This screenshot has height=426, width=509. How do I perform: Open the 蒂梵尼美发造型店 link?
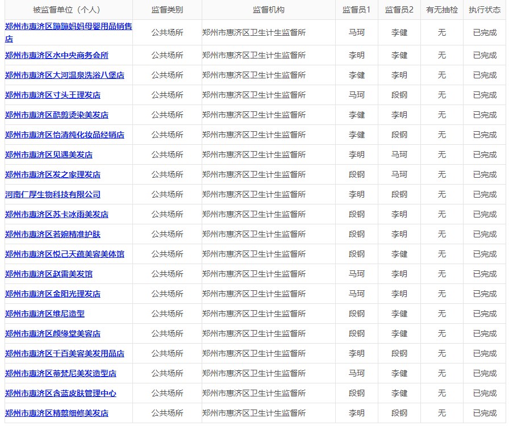(x=61, y=373)
